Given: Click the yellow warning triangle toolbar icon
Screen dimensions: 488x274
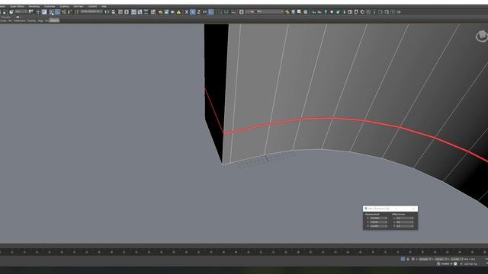Looking at the screenshot, I should click(x=178, y=12).
